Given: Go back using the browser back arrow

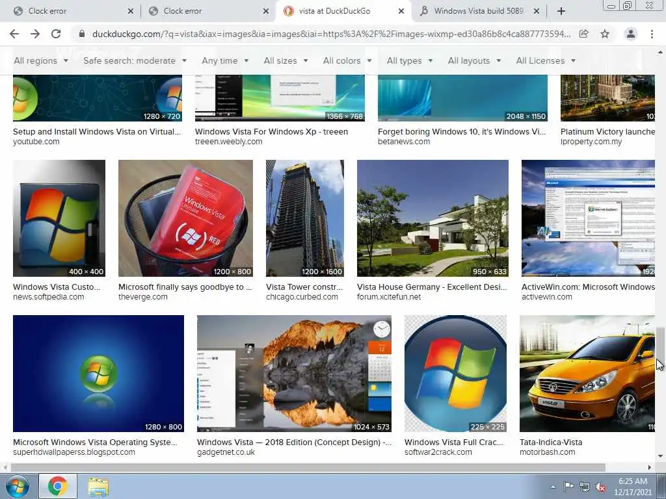Looking at the screenshot, I should (14, 34).
